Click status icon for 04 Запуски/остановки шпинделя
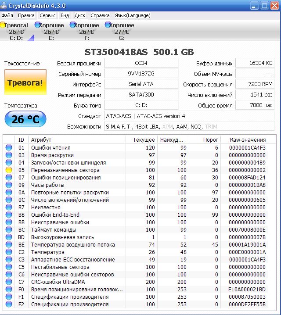 click(9, 162)
